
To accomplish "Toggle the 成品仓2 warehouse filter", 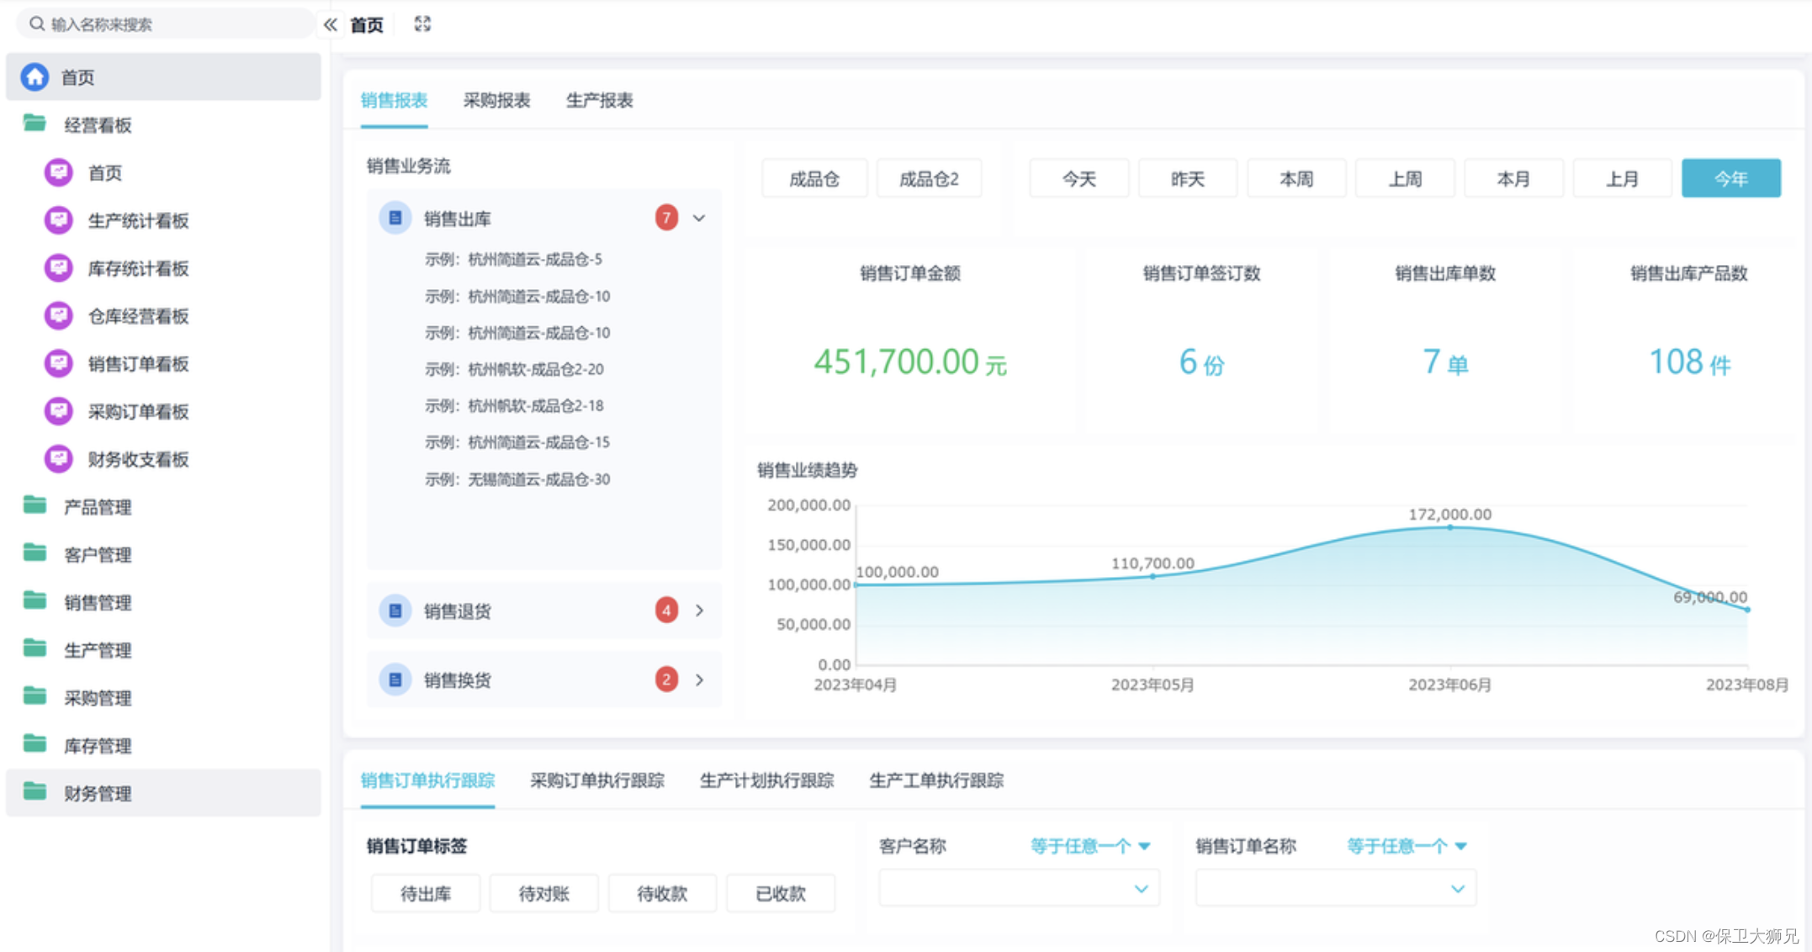I will [929, 178].
